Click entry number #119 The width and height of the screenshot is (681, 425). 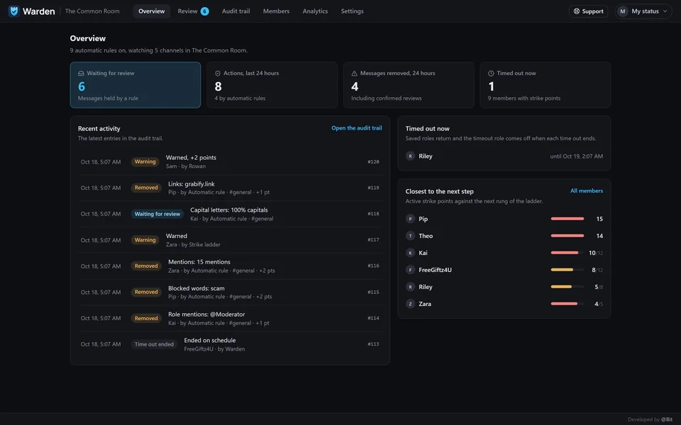[x=373, y=188]
